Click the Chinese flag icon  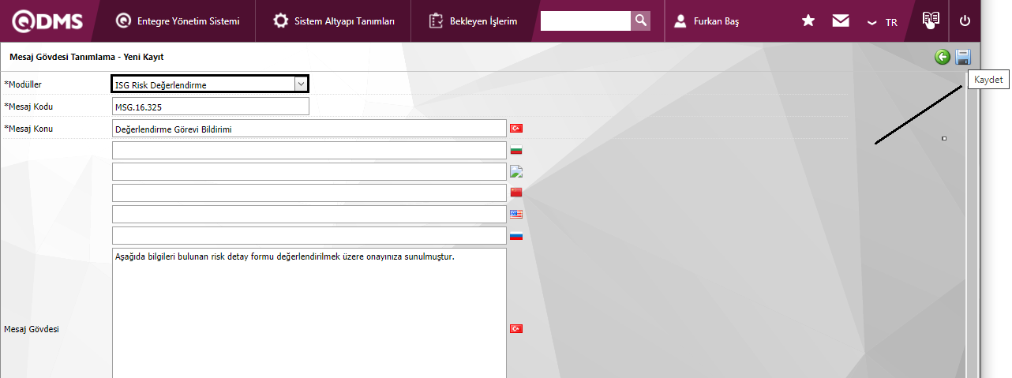(516, 193)
